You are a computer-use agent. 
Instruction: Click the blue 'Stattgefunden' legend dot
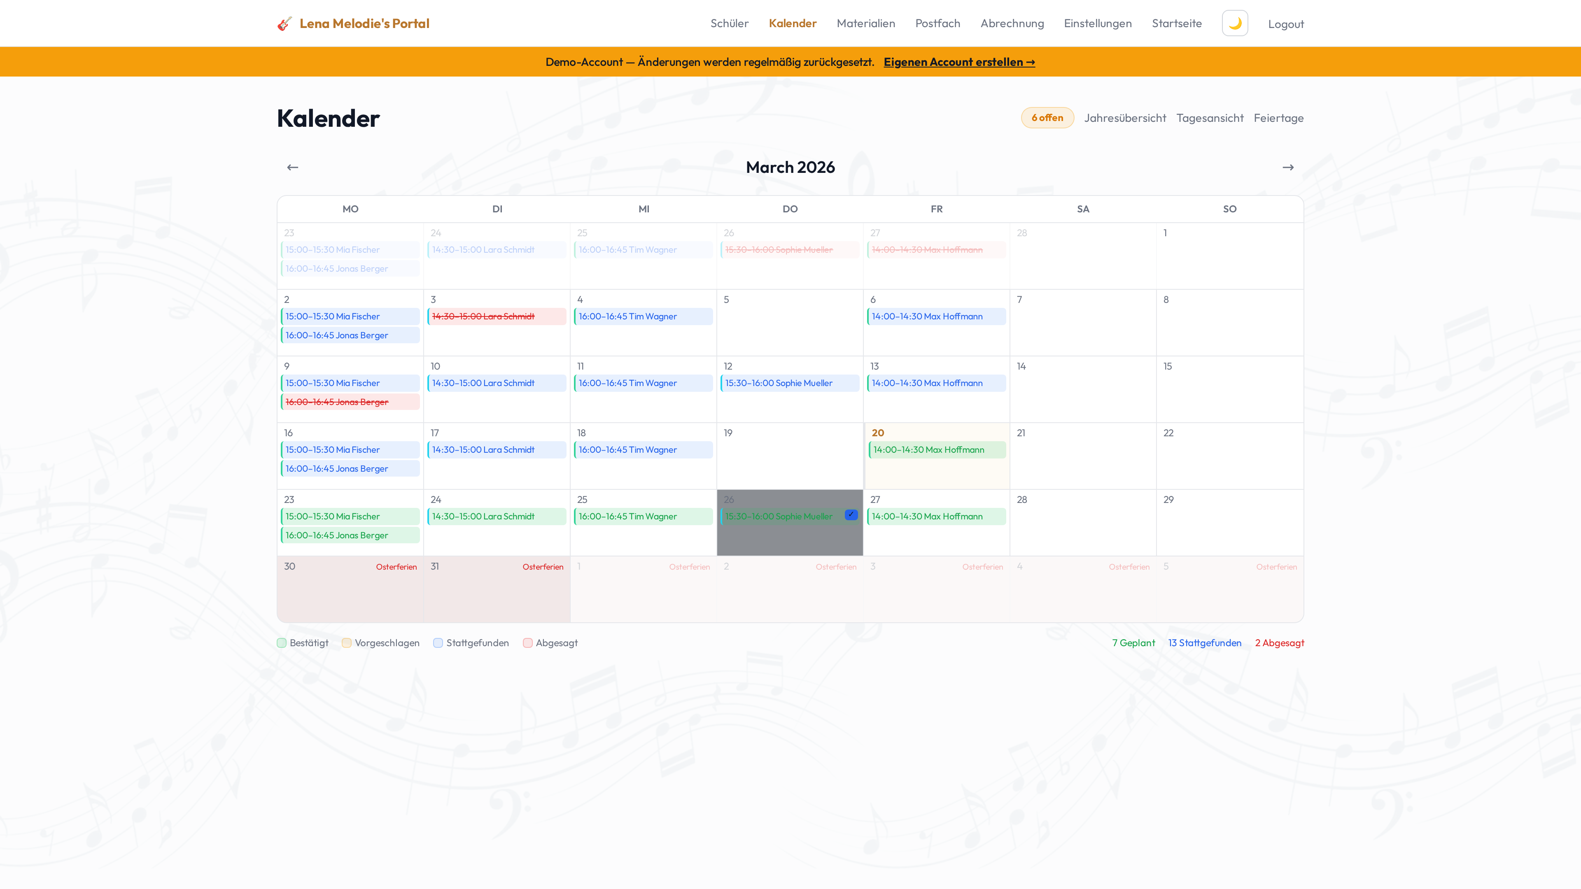pyautogui.click(x=438, y=642)
